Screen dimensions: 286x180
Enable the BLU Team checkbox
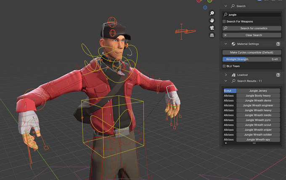pyautogui.click(x=224, y=66)
